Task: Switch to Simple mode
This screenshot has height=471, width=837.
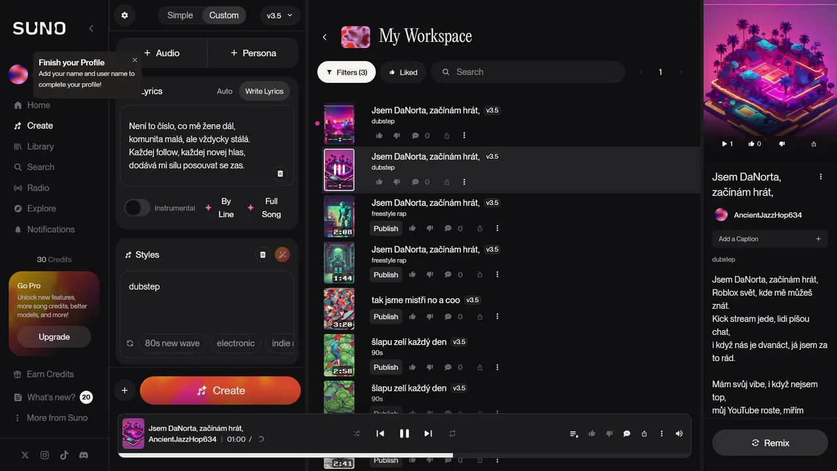Action: (x=180, y=15)
